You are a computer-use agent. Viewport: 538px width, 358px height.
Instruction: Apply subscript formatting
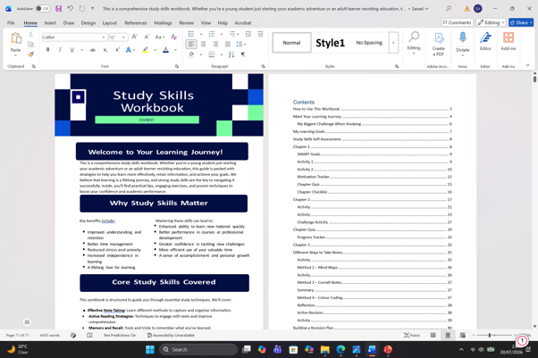pyautogui.click(x=105, y=50)
